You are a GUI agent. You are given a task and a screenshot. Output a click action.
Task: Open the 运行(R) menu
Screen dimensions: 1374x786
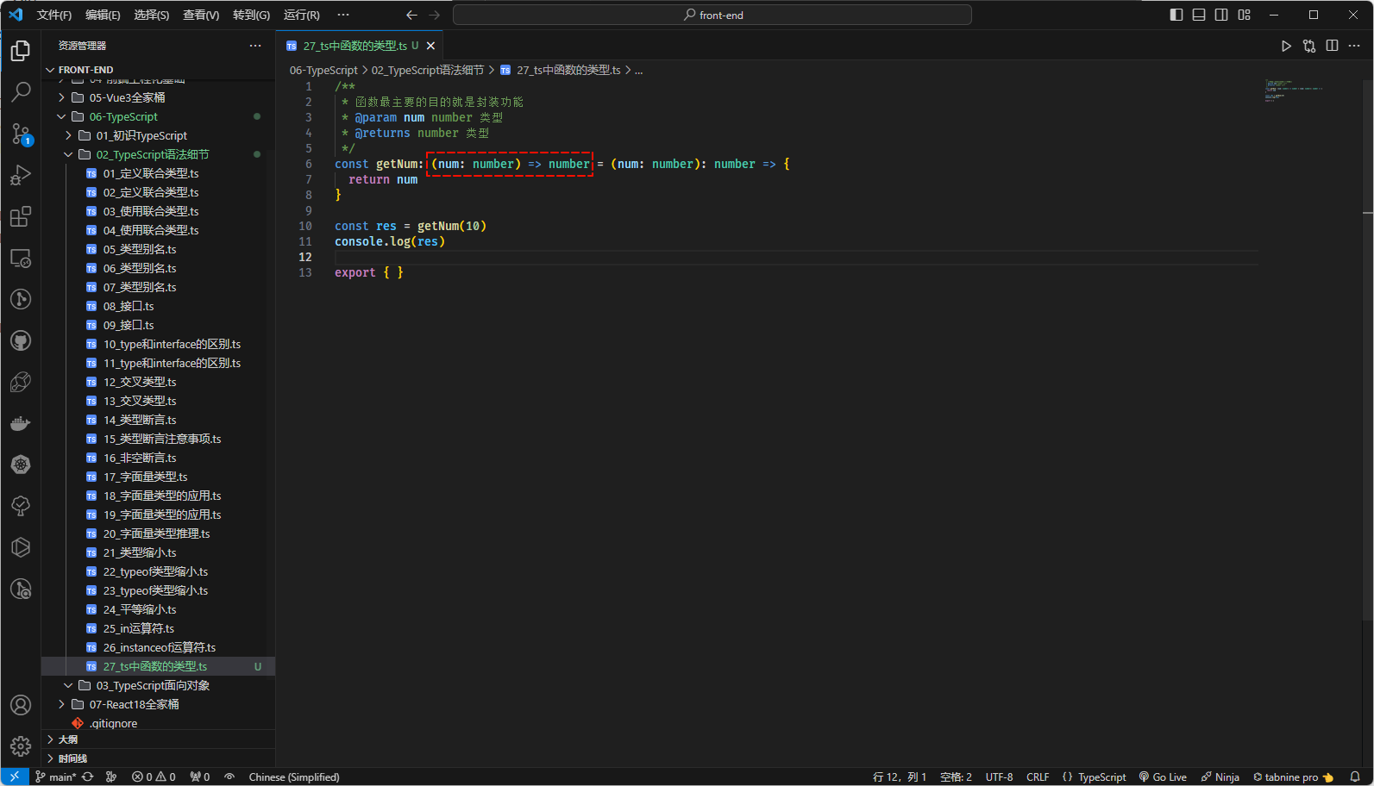301,15
